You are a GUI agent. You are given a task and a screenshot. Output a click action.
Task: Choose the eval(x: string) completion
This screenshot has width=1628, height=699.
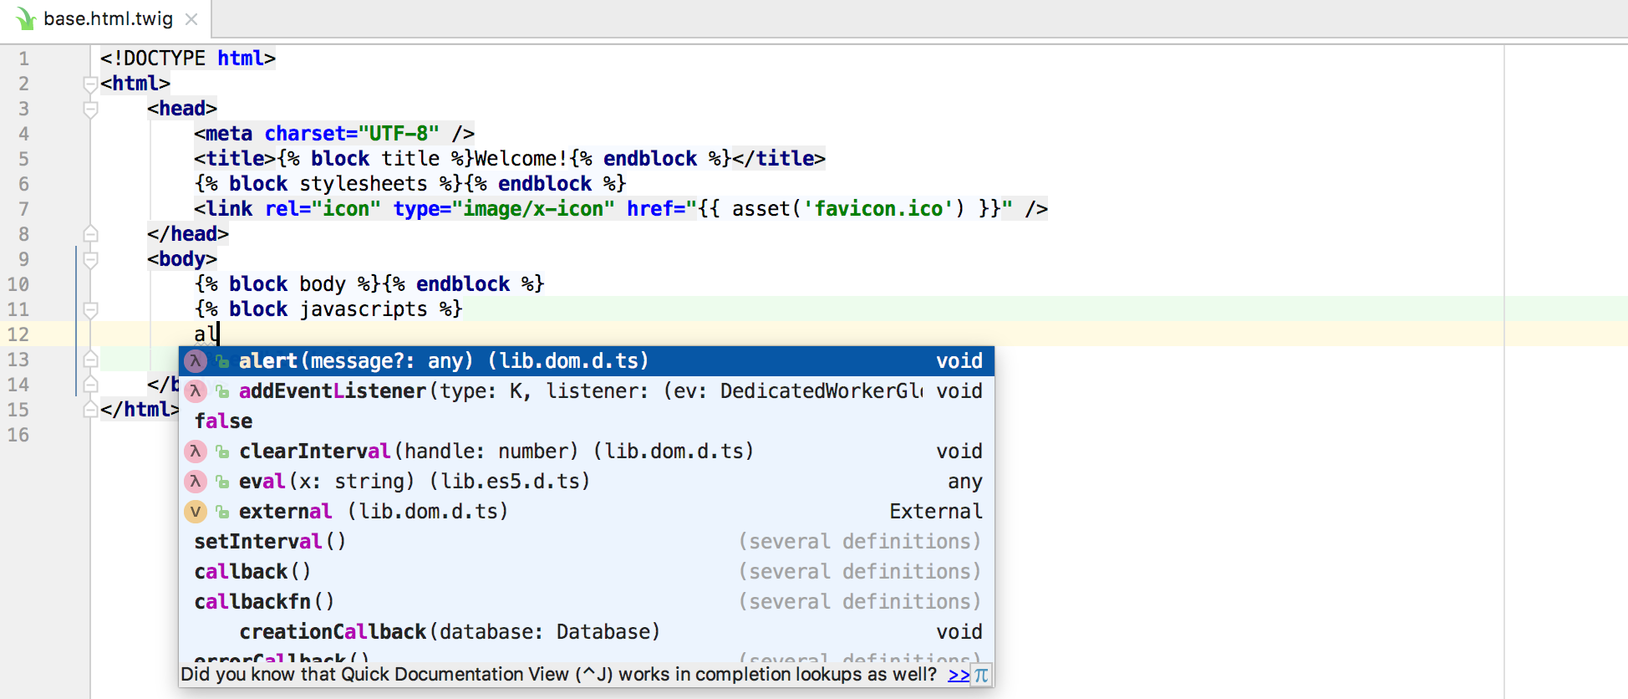point(587,482)
